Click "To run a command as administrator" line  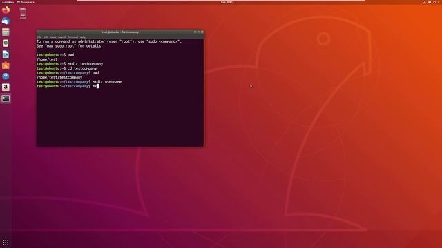(x=109, y=41)
